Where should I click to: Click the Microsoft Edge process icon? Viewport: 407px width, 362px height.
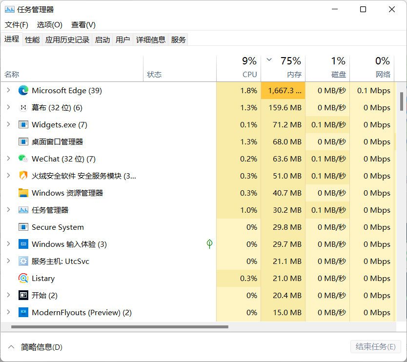tap(23, 90)
